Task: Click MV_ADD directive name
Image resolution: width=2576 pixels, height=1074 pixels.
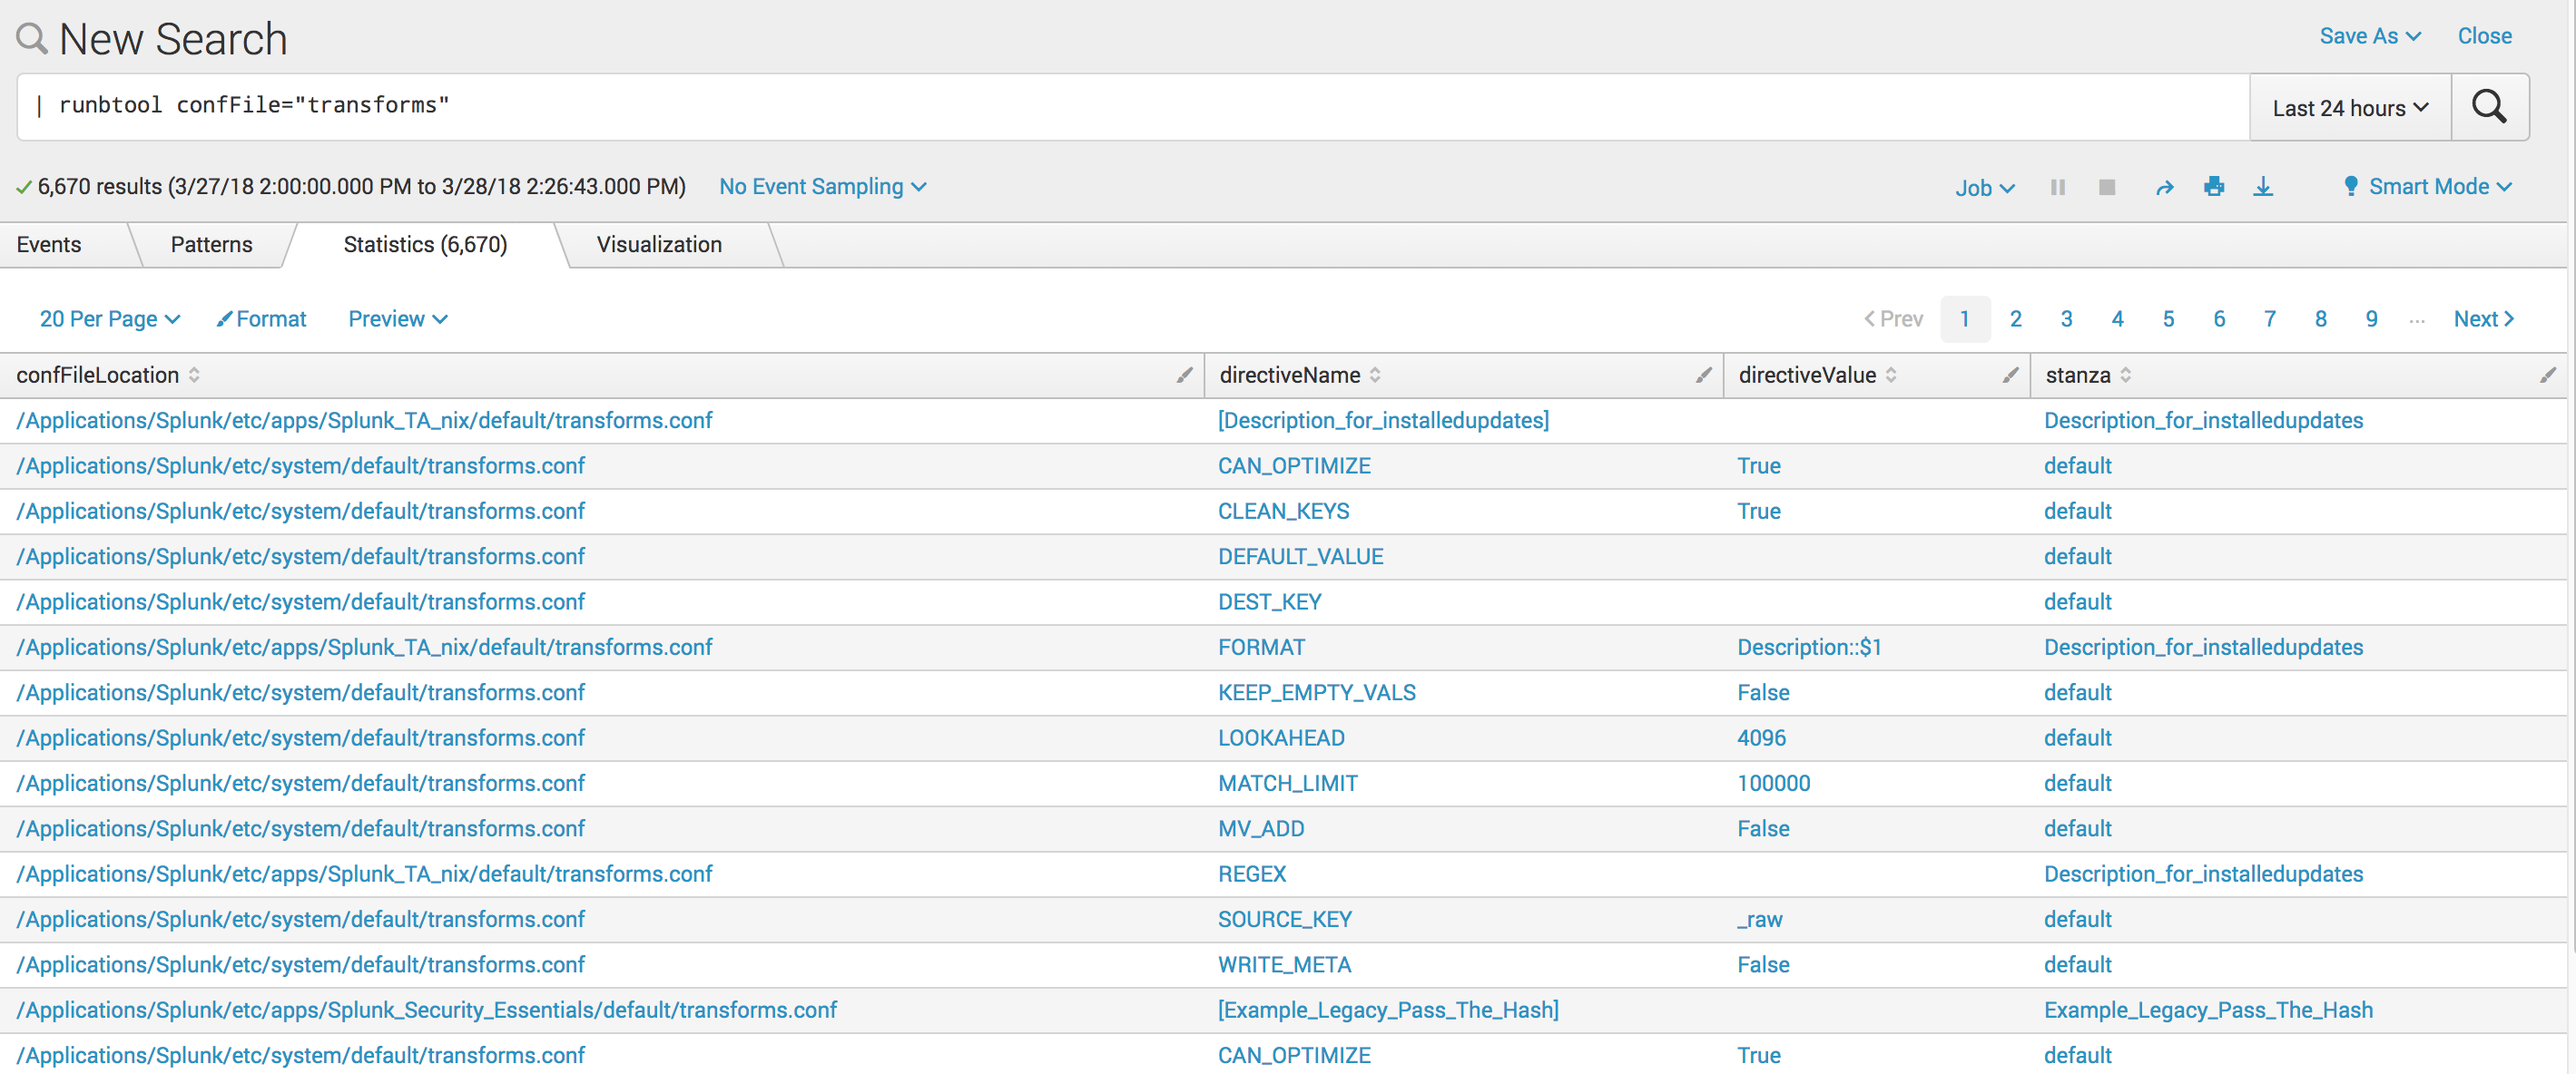Action: pyautogui.click(x=1260, y=829)
